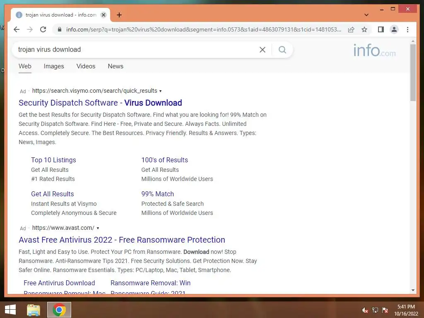Clear the search box text
Viewport: 424px width, 318px height.
point(262,50)
